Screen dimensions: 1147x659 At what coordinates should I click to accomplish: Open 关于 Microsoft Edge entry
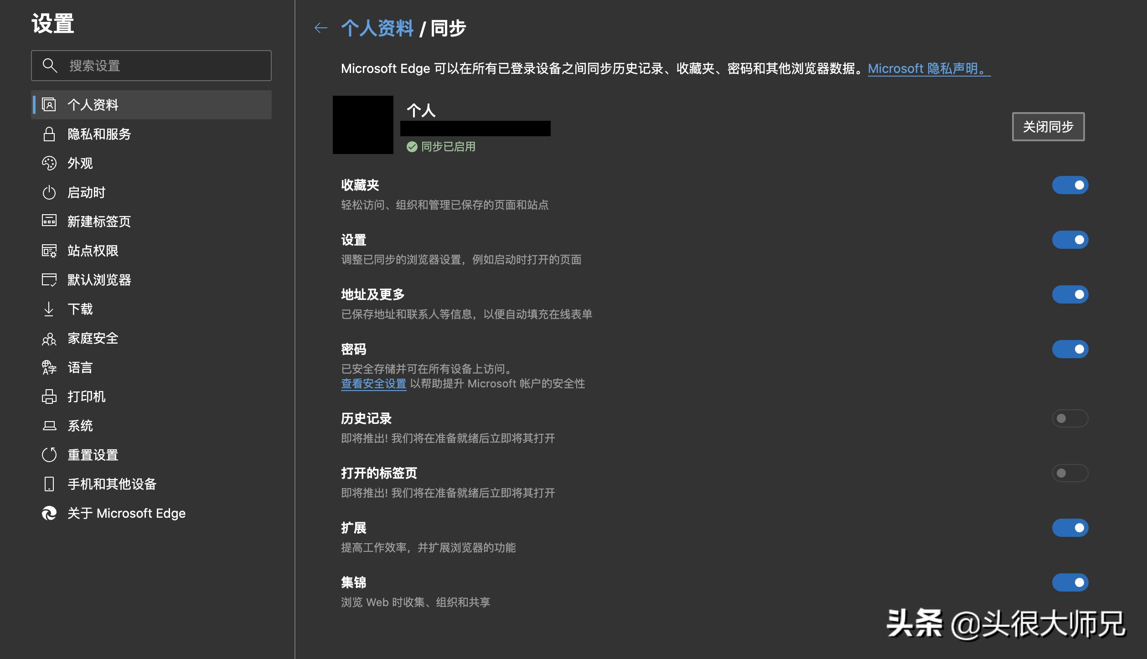[126, 513]
